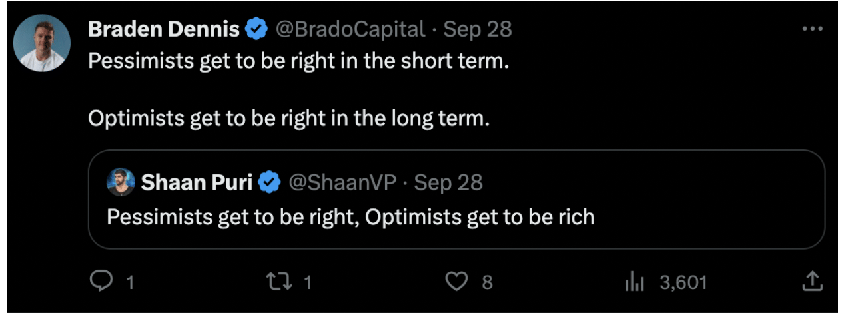Image resolution: width=846 pixels, height=313 pixels.
Task: Click the "Optimists get to be right" tweet line
Action: coord(288,119)
